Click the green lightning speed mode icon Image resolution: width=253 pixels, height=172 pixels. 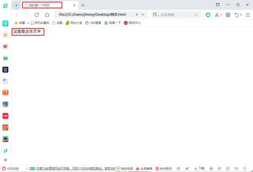click(x=137, y=15)
